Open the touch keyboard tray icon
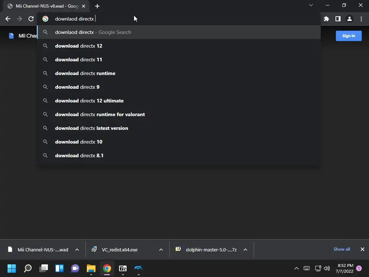Screen dimensions: 369x277 [x=307, y=268]
